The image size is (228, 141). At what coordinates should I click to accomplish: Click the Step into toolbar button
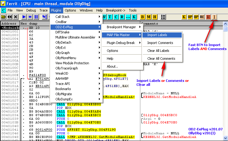tap(45, 17)
